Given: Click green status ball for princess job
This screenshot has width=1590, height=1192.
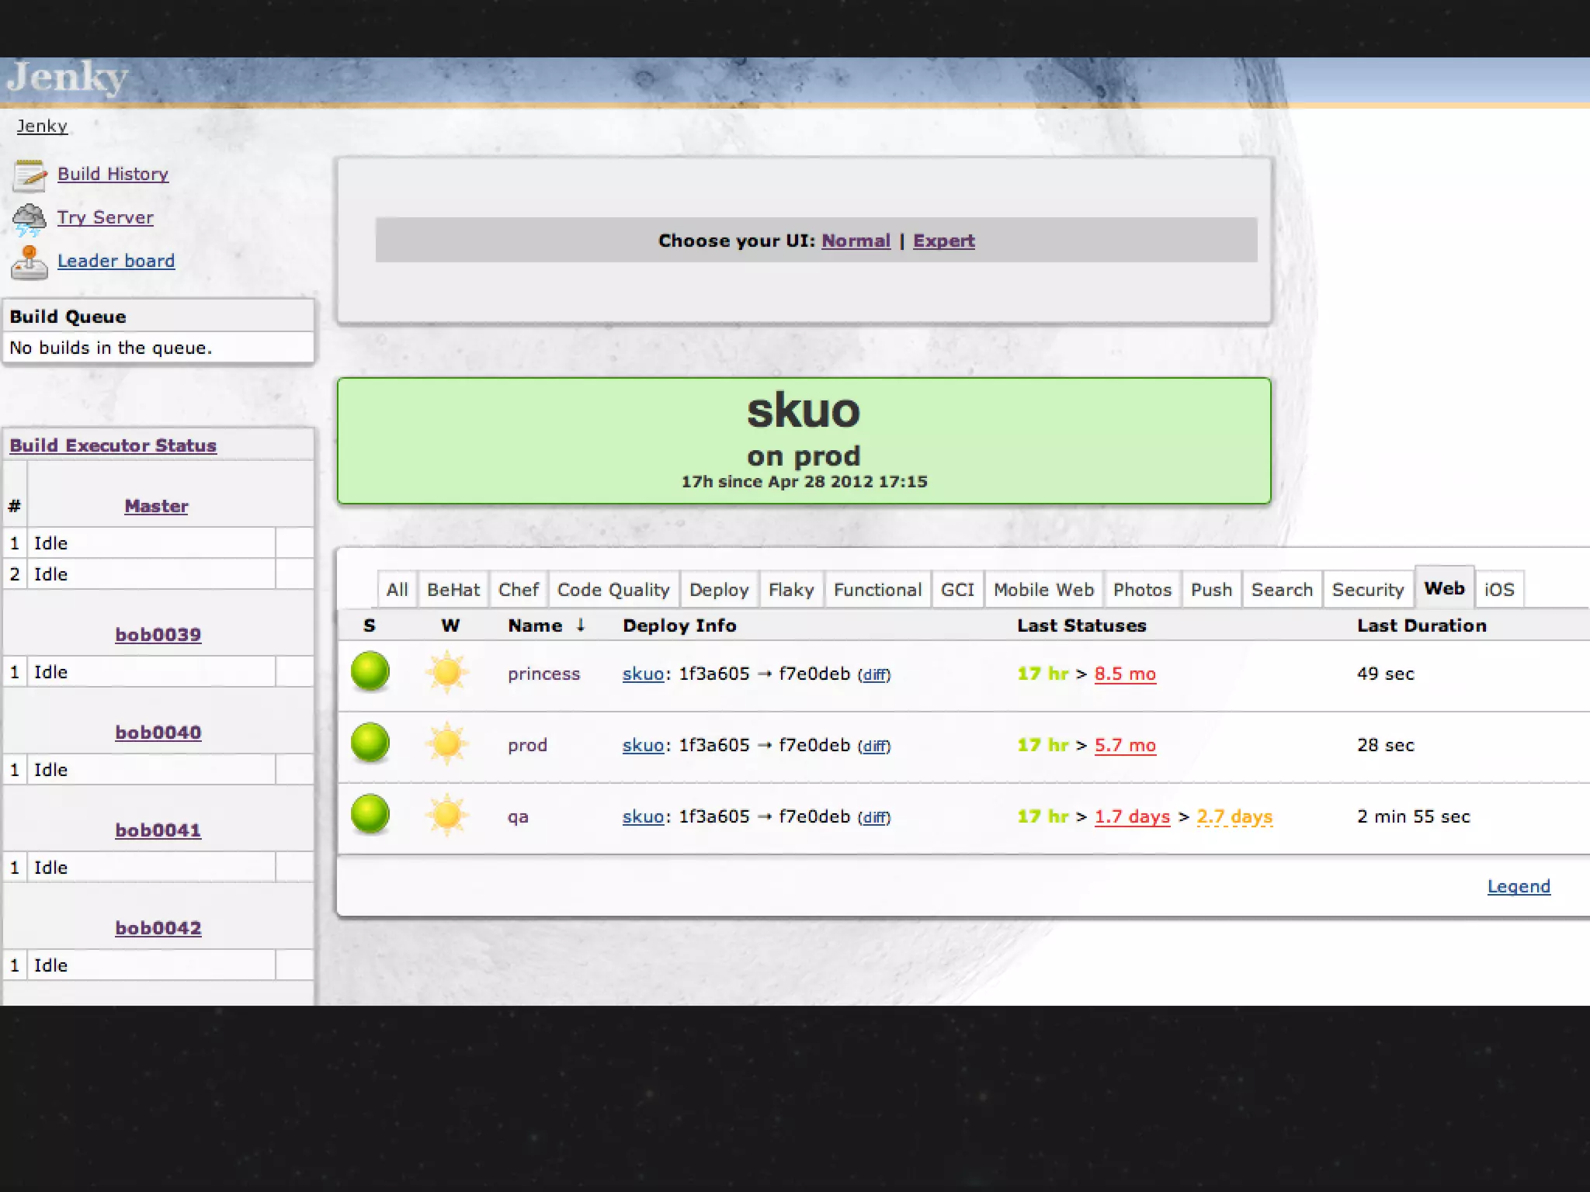Looking at the screenshot, I should (x=370, y=671).
